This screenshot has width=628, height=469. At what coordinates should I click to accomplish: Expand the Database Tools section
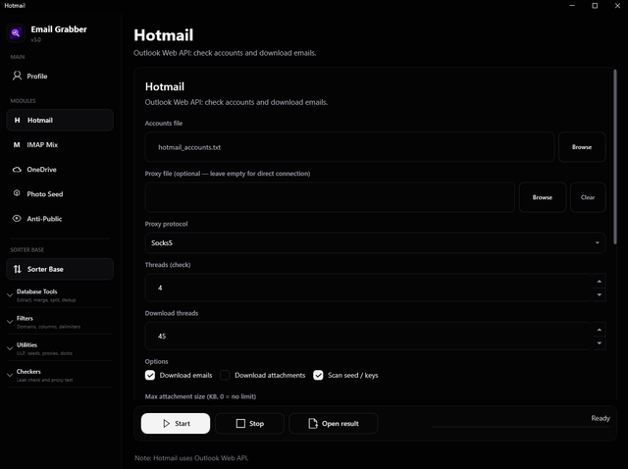pos(59,295)
